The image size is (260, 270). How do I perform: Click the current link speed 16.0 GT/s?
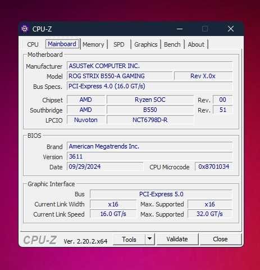[x=113, y=214]
